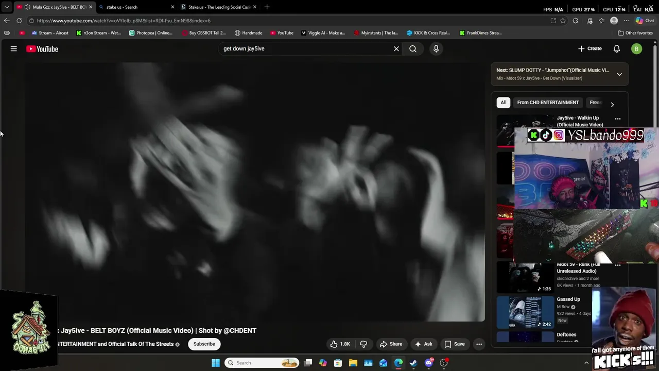Open the browser favorites list icon

tap(601, 21)
